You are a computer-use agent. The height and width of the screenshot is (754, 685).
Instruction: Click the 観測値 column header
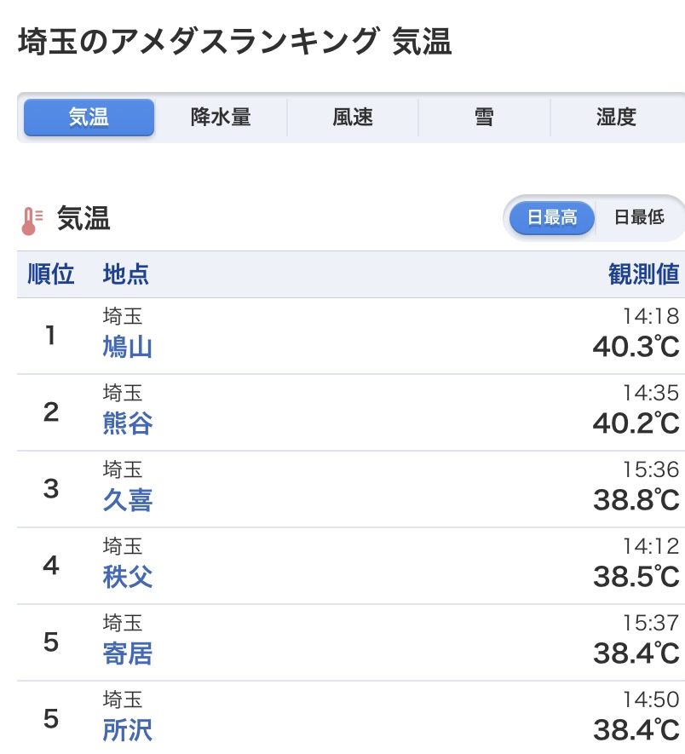[643, 274]
